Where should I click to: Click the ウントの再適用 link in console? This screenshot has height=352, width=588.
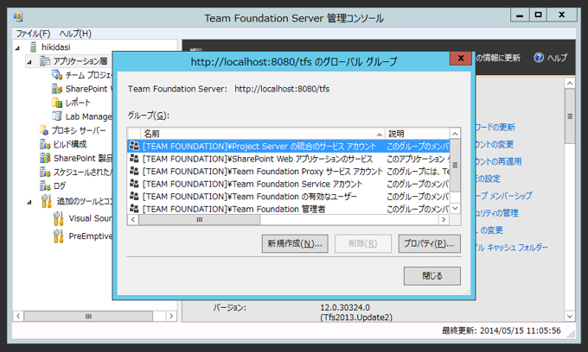tap(498, 161)
